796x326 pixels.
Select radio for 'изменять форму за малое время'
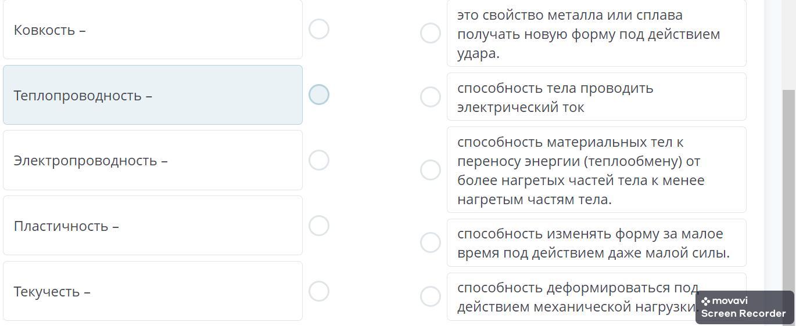pos(431,242)
